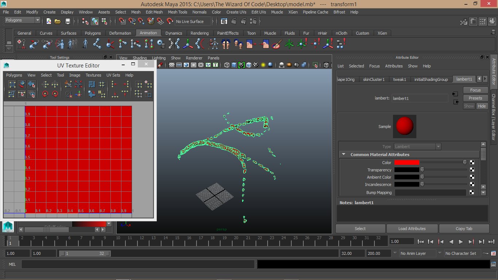Click the Load Attributes button

click(x=412, y=229)
